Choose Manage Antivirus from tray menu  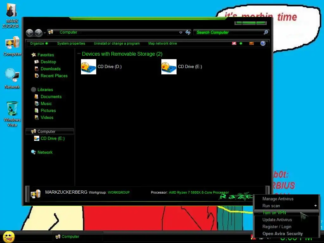tap(286, 199)
